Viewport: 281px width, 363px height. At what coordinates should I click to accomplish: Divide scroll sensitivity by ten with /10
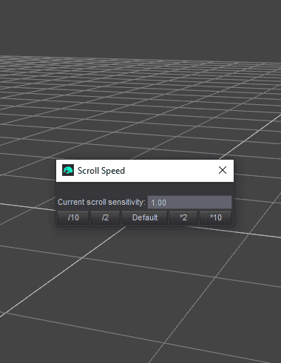click(73, 217)
